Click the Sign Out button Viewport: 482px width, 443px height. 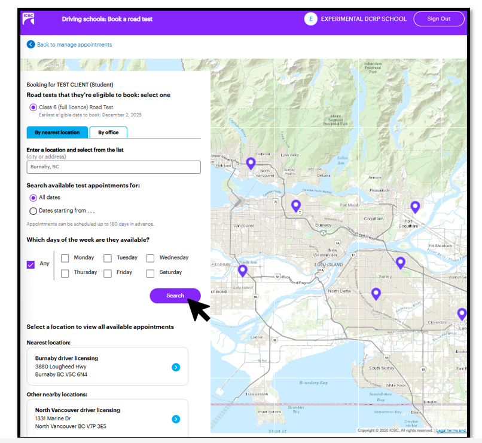tap(439, 19)
